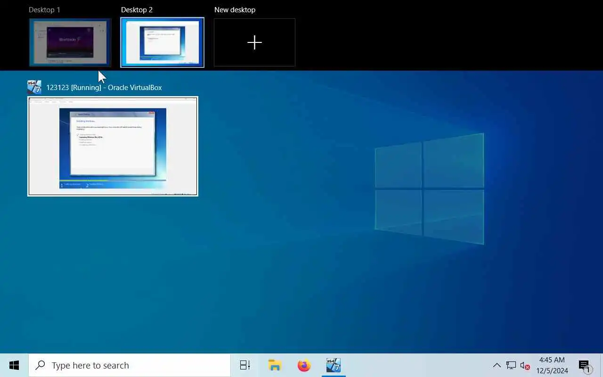Open the VirtualBox taskbar icon
The image size is (603, 377).
tap(334, 365)
